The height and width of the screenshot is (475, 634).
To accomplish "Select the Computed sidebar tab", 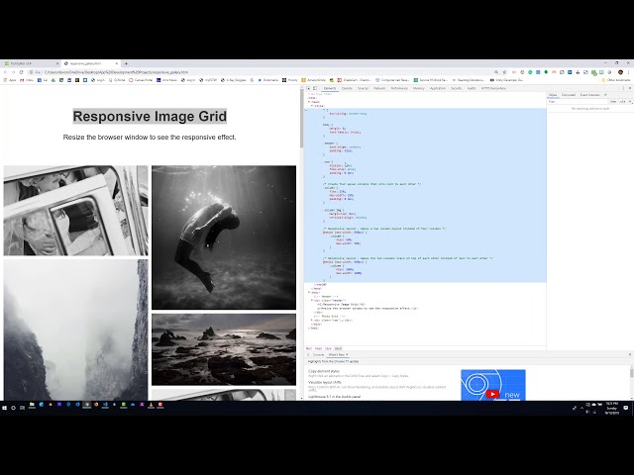I will click(x=568, y=95).
